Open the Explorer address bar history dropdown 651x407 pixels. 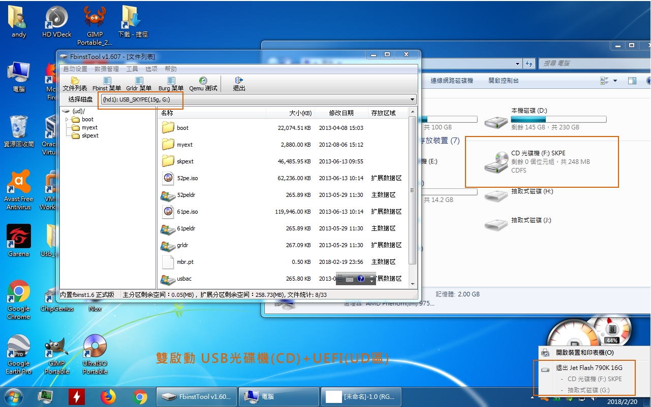[518, 63]
